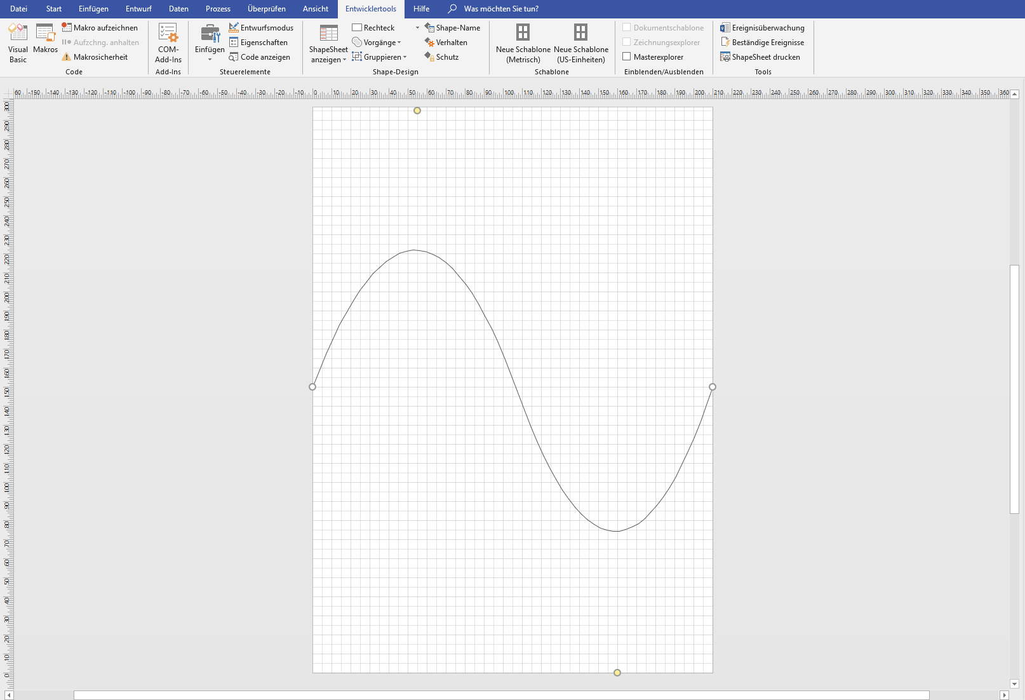The width and height of the screenshot is (1025, 700).
Task: Click ShapeSheet drucken
Action: click(760, 57)
